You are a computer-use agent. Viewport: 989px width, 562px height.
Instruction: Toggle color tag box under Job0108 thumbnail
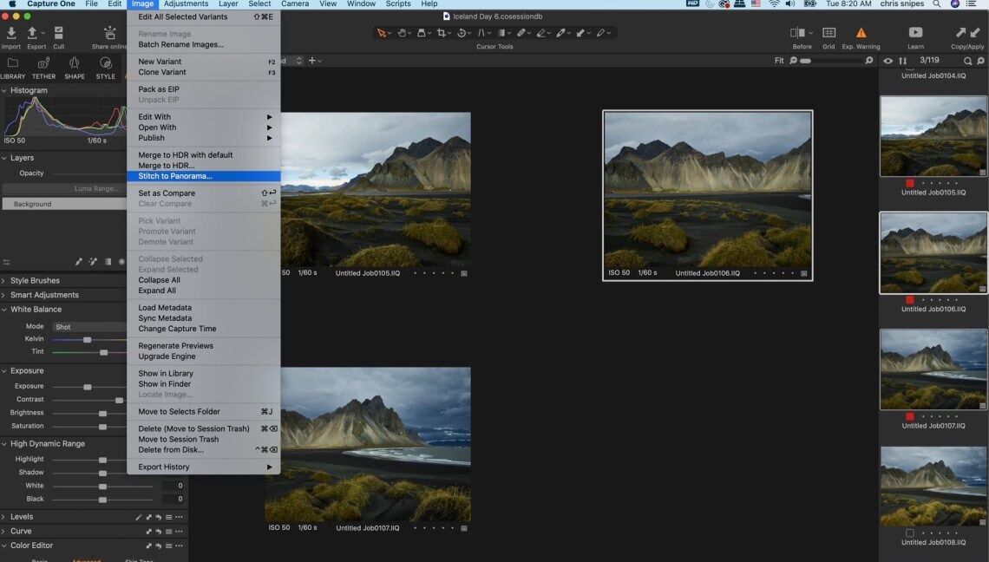(x=910, y=533)
